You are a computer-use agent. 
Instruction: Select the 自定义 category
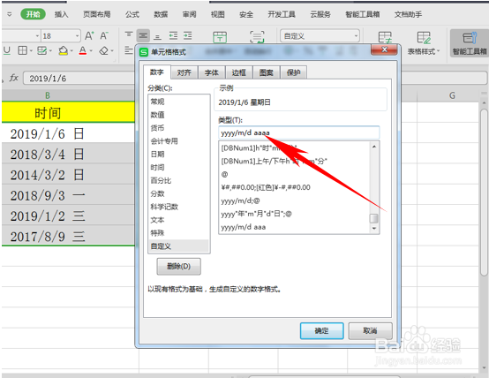pyautogui.click(x=178, y=246)
